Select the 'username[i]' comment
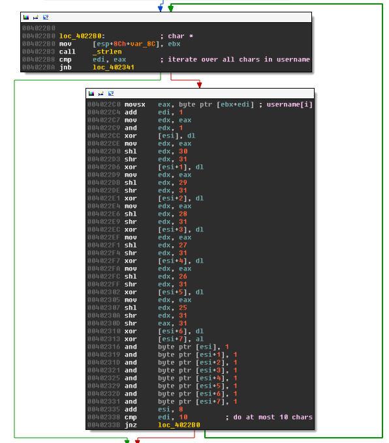389x443 pixels. (x=289, y=104)
